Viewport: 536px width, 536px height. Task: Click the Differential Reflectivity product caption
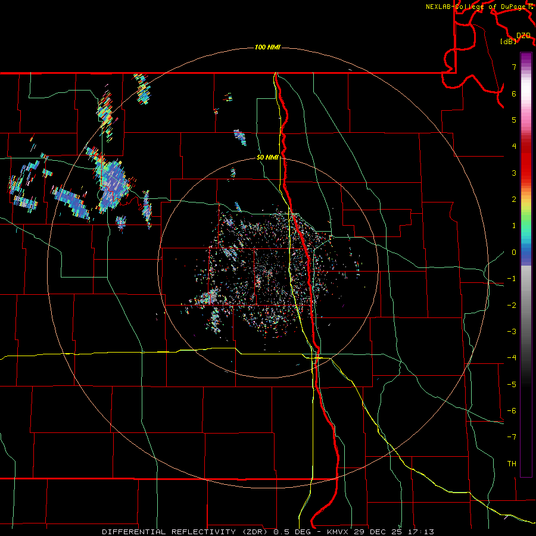click(x=267, y=532)
